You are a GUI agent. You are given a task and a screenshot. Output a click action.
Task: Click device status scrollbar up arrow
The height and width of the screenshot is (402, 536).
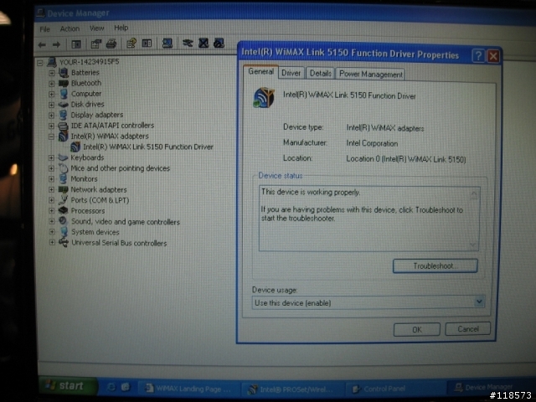474,193
